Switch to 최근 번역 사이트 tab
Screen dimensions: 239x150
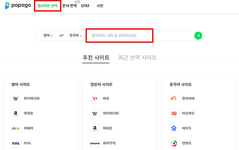point(137,57)
